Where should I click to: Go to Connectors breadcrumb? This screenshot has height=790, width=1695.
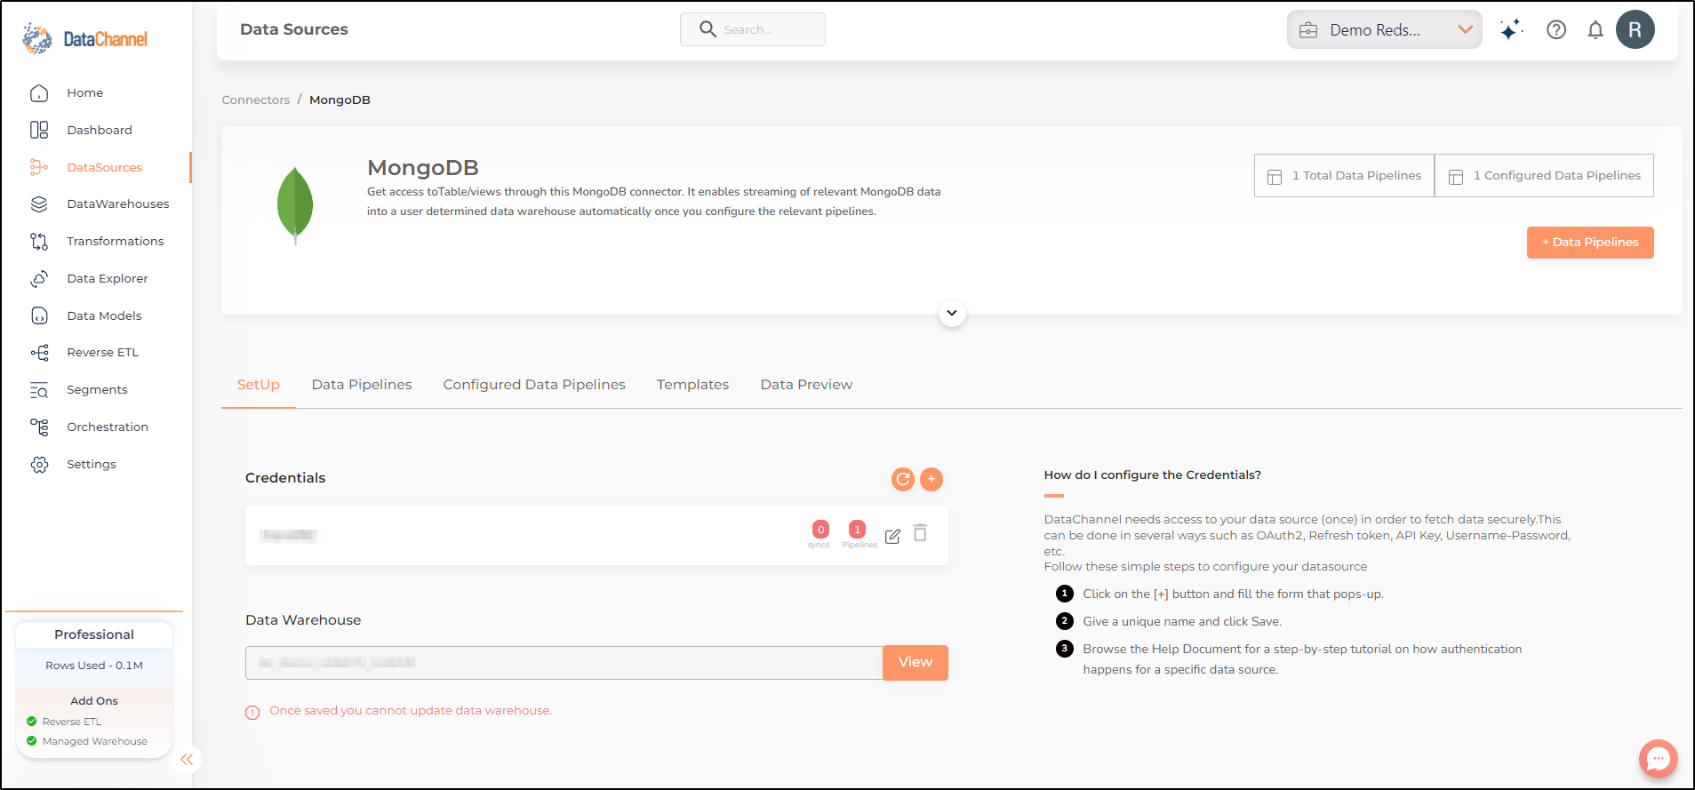(x=256, y=100)
